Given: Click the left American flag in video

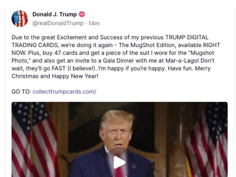Looking at the screenshot, I should [35, 139].
